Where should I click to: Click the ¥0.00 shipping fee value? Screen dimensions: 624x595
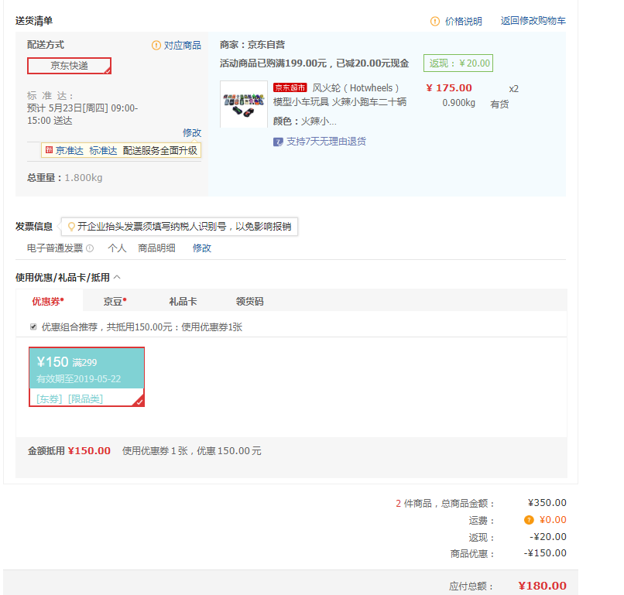553,520
